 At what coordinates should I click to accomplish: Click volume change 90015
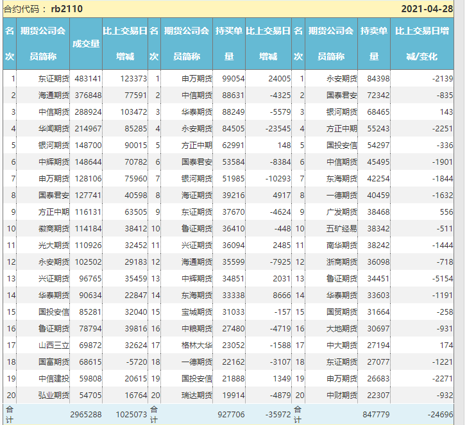[x=136, y=146]
